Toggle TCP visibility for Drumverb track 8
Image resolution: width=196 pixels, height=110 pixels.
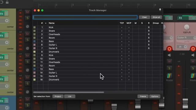click(x=122, y=52)
